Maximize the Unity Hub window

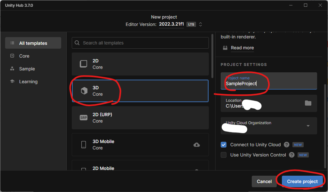point(305,5)
